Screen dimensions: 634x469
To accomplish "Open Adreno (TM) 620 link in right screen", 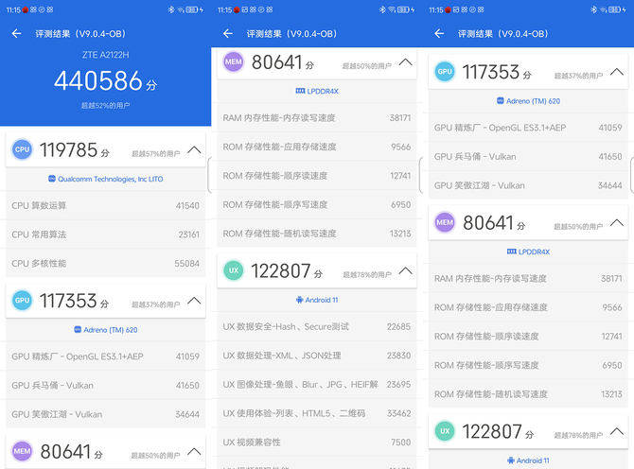I will (x=528, y=101).
